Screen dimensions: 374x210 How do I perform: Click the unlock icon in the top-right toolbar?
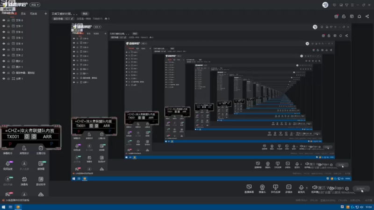tap(344, 16)
